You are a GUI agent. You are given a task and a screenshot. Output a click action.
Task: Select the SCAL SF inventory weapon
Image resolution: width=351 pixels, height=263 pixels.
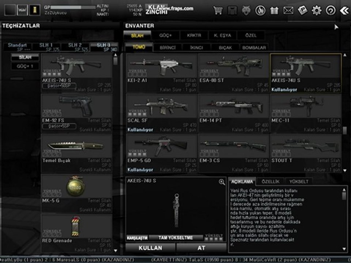pos(162,113)
